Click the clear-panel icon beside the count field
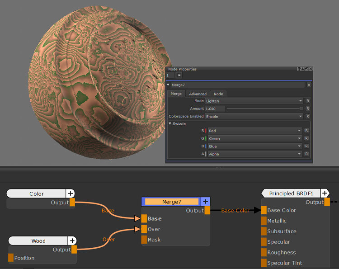 (179, 75)
